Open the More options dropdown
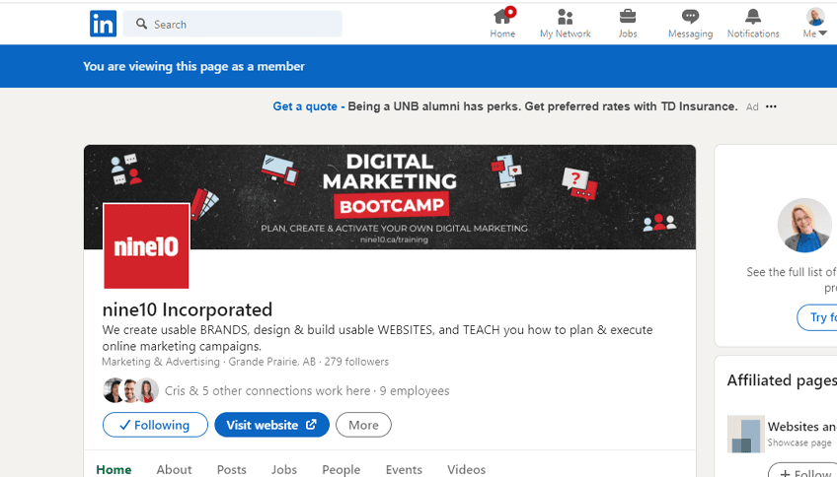This screenshot has width=837, height=477. pos(363,425)
